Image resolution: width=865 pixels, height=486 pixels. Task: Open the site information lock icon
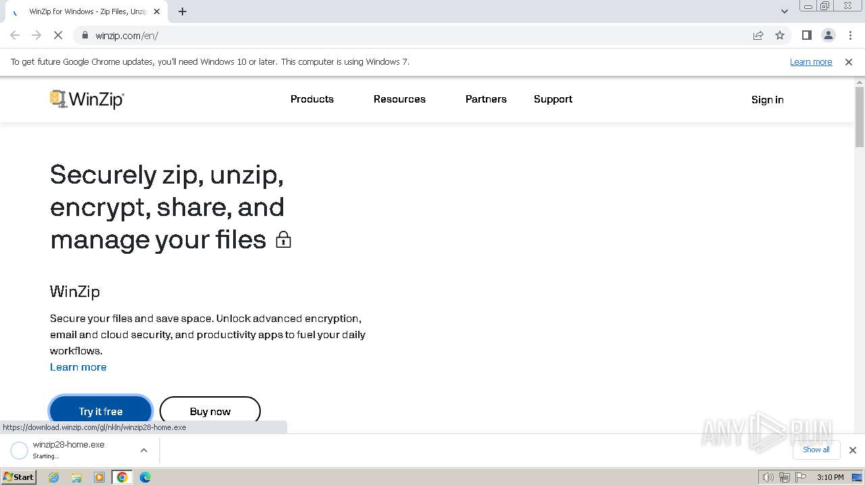click(85, 35)
